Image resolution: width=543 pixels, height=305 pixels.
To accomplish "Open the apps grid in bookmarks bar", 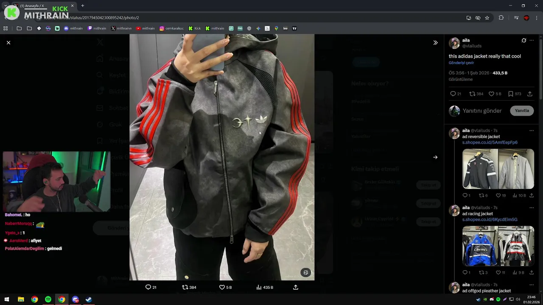I will (6, 28).
